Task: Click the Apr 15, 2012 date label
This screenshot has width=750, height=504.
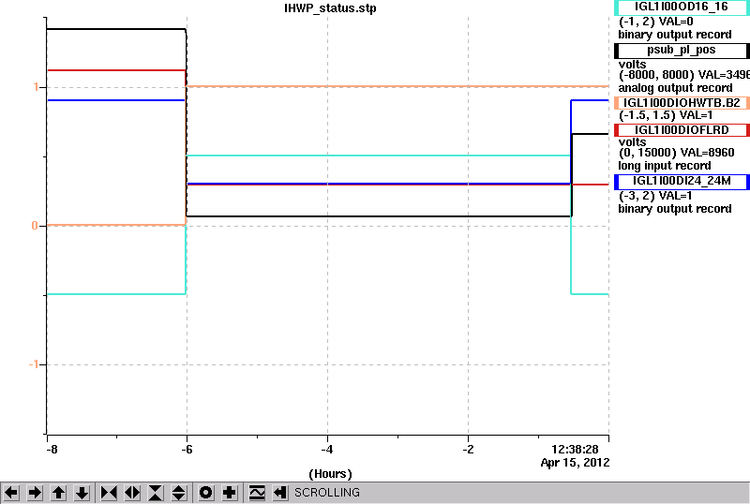Action: (575, 463)
